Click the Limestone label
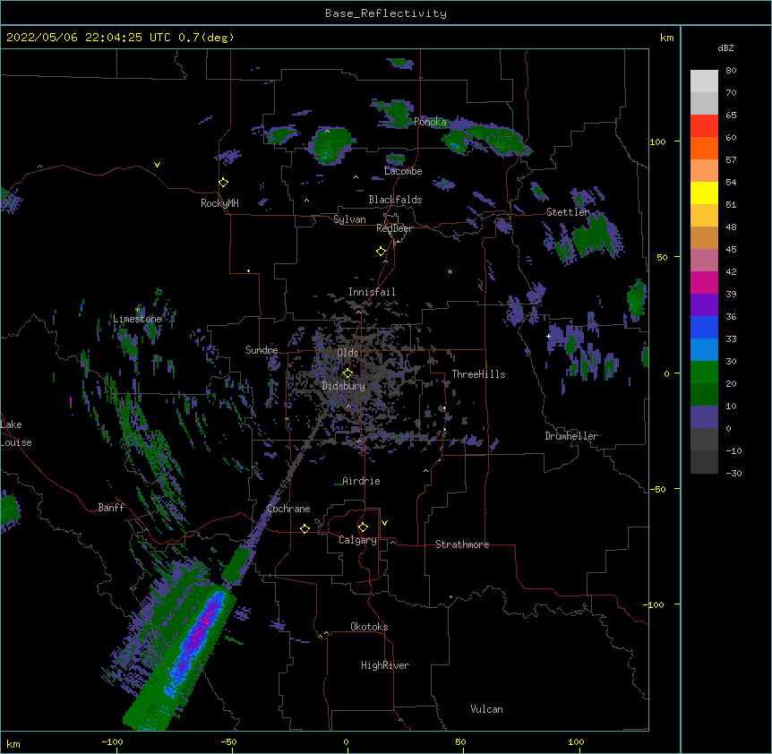This screenshot has width=772, height=754. (x=137, y=319)
